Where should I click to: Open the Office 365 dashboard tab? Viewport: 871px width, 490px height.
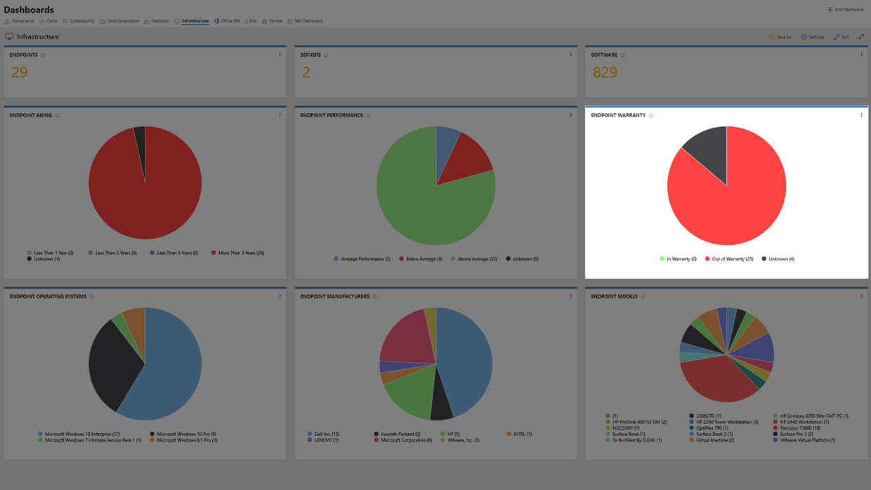pyautogui.click(x=227, y=21)
